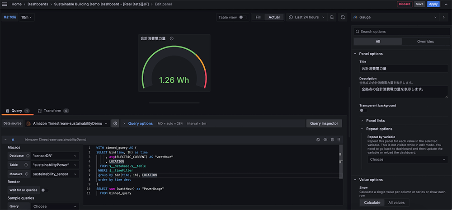
Task: Open the hamburger navigation menu
Action: tap(5, 4)
